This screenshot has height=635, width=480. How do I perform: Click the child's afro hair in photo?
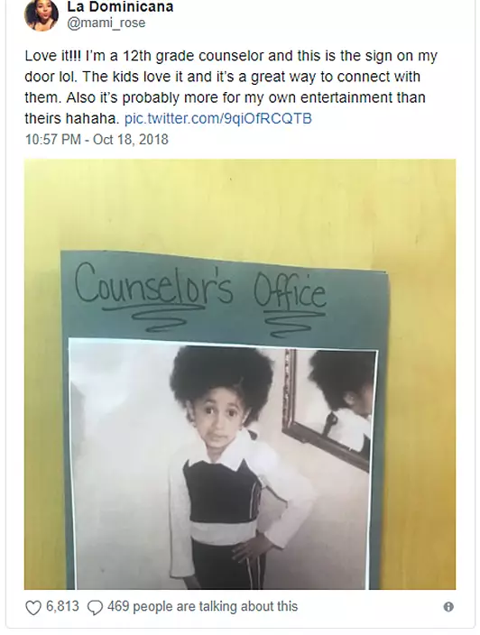[x=222, y=376]
